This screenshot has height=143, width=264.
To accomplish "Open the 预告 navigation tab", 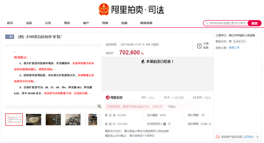I will click(67, 23).
